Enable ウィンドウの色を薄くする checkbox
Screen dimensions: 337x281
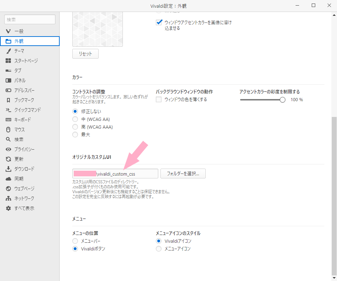tap(159, 99)
